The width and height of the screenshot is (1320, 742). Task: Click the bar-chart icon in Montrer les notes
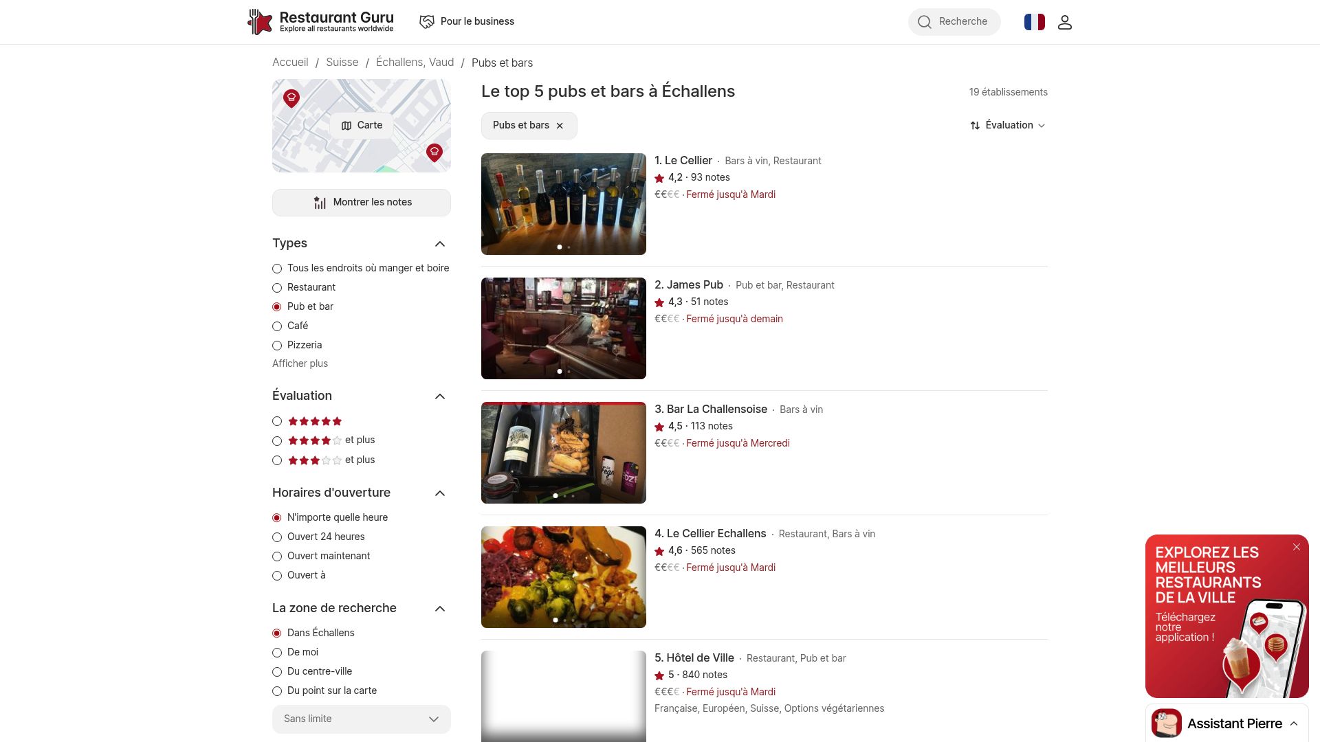[320, 202]
